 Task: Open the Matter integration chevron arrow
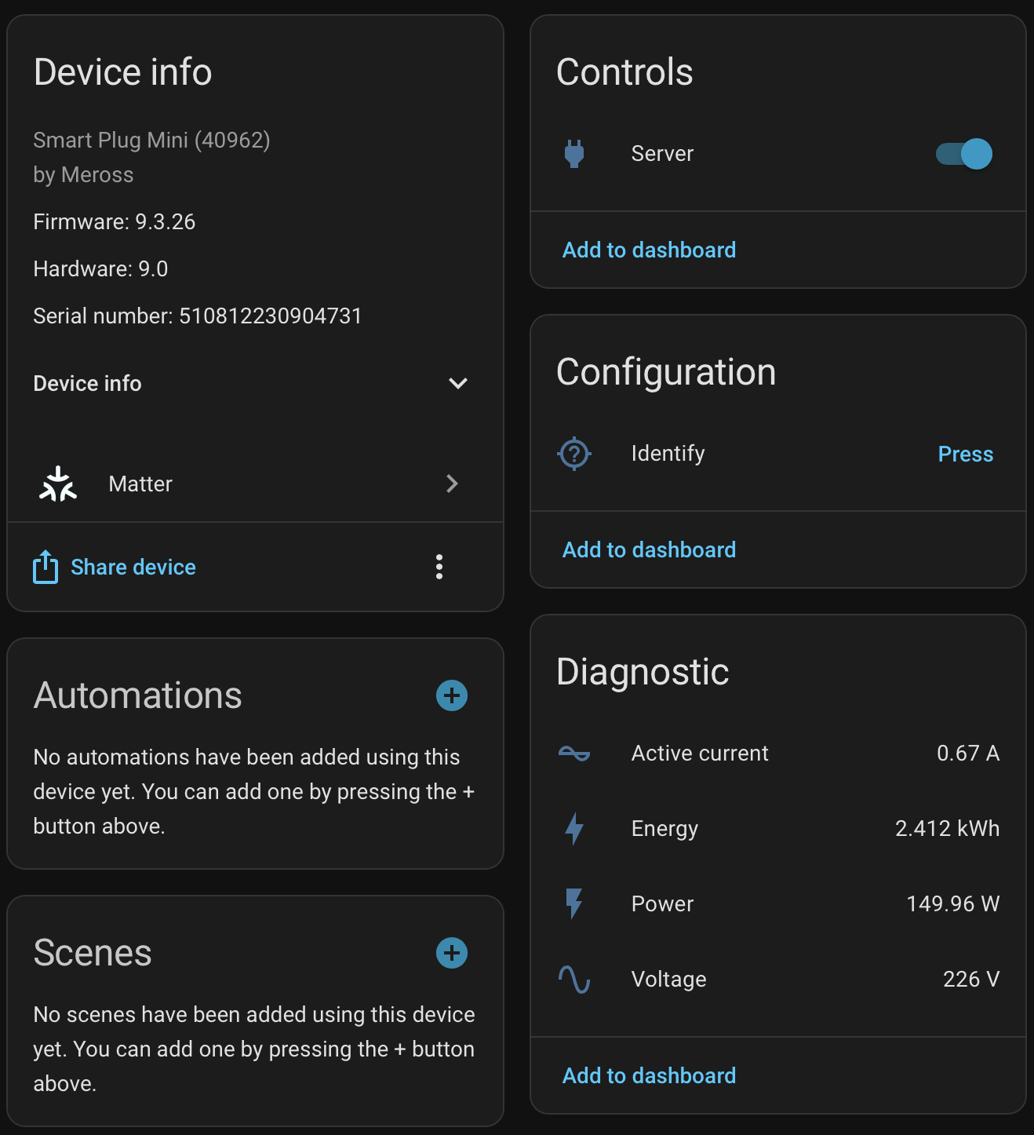point(452,484)
